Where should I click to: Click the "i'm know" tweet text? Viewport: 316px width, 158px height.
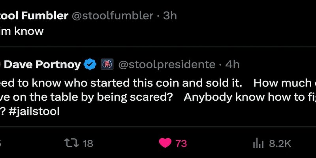[22, 31]
